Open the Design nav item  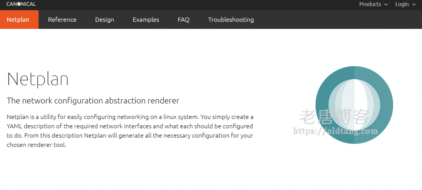coord(104,20)
